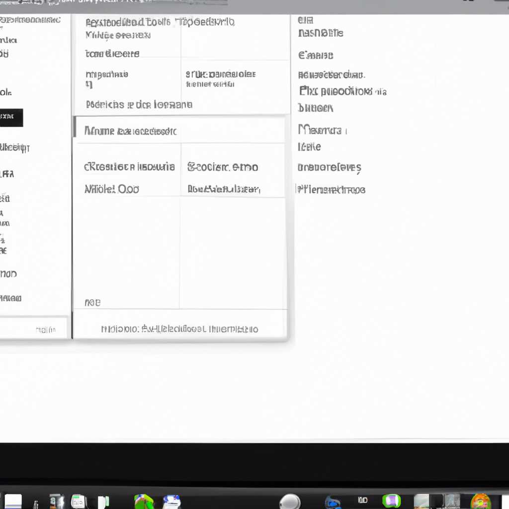Select the black highlighted item in left sidebar

click(x=11, y=117)
